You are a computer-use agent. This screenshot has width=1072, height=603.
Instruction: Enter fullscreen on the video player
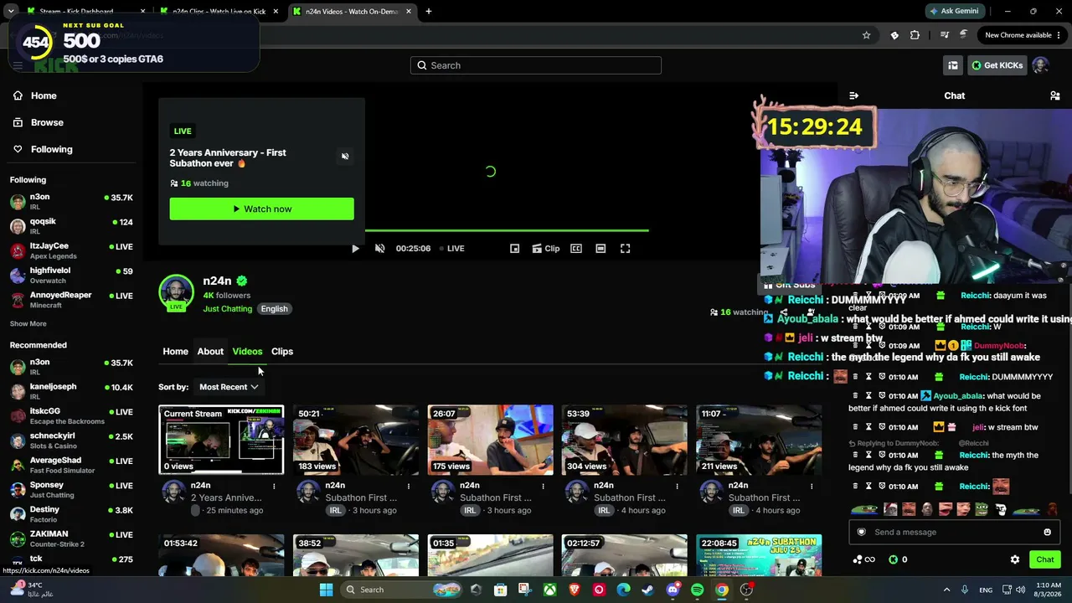coord(625,249)
